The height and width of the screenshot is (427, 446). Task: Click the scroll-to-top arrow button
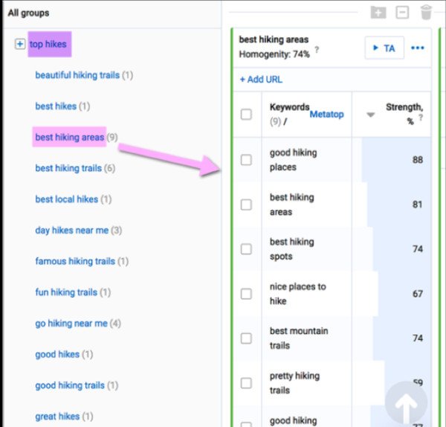(406, 402)
